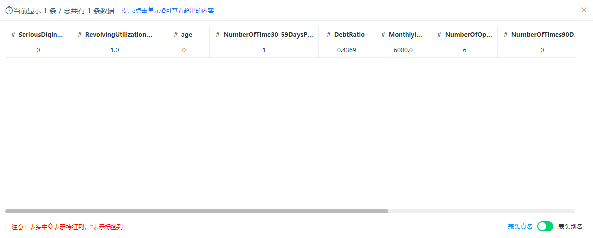The width and height of the screenshot is (593, 238).
Task: Click the NumberOfTime30-59DaysP cell value 1
Action: coord(264,50)
